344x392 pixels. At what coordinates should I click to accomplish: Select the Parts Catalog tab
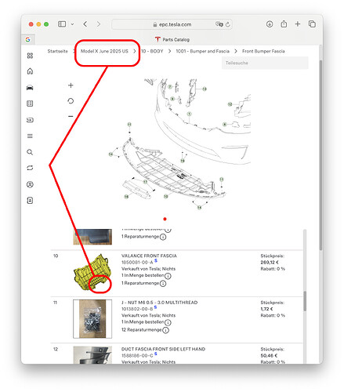(x=172, y=39)
